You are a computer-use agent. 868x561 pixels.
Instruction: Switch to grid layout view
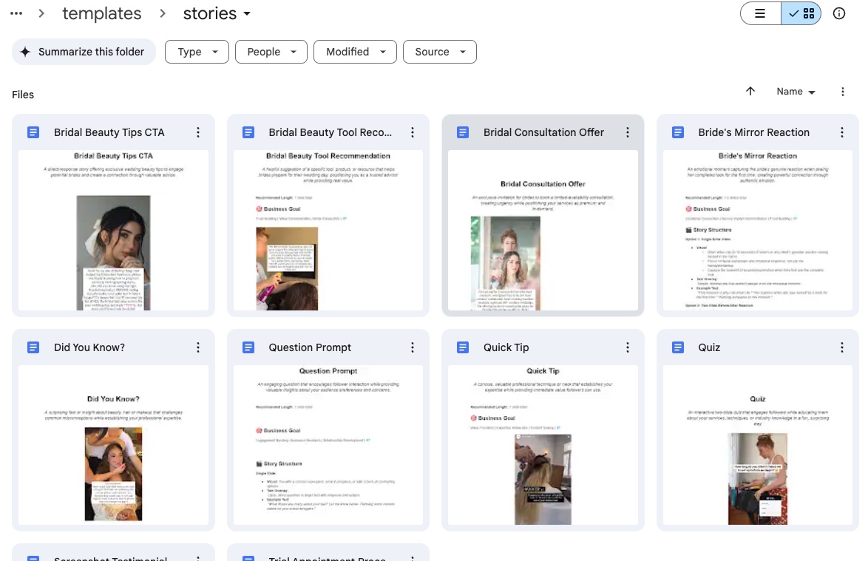(801, 13)
